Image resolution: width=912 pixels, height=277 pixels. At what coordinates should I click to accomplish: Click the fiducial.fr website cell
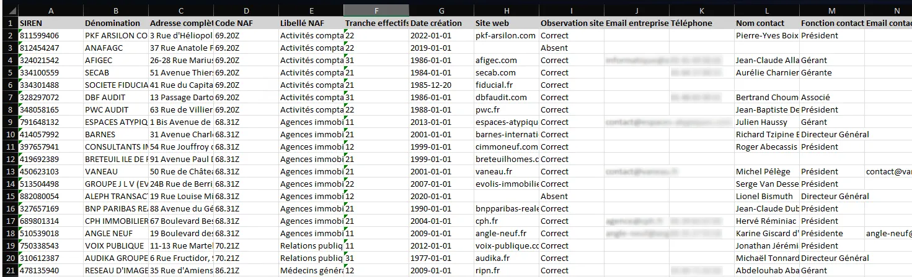pos(507,85)
